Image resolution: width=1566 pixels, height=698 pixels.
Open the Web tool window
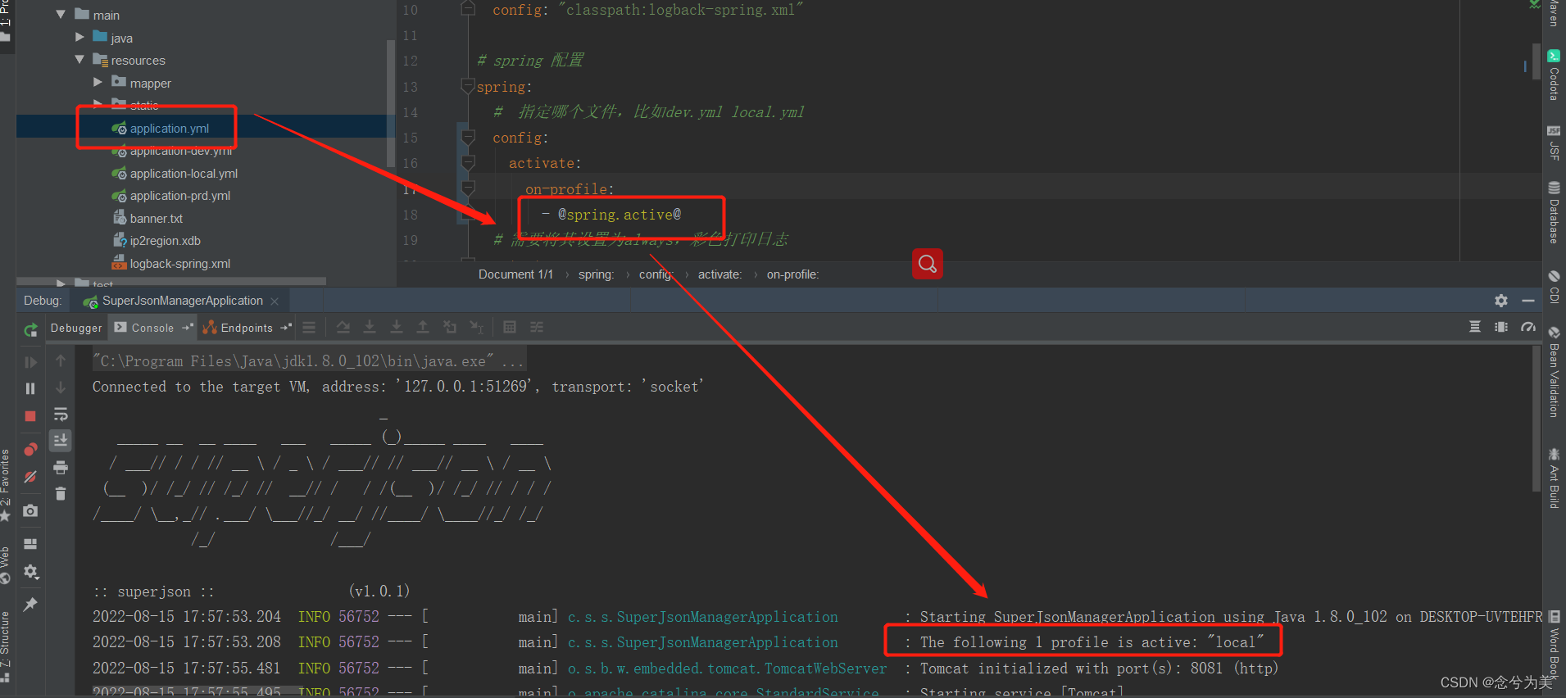click(5, 565)
